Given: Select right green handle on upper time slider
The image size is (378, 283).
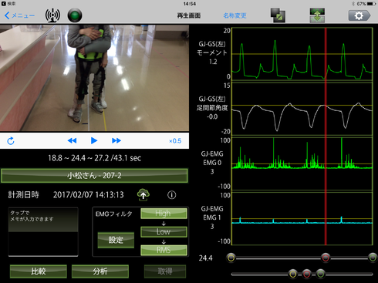Looking at the screenshot, I should coord(373,258).
